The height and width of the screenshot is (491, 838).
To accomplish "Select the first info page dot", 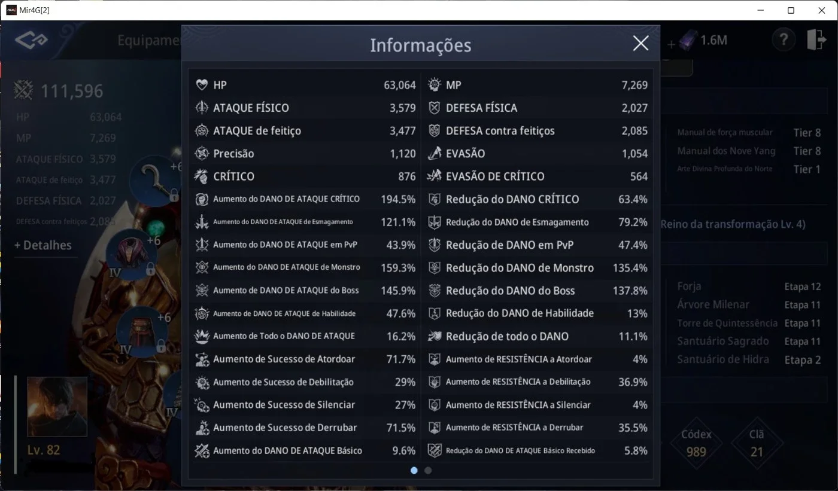I will click(414, 471).
